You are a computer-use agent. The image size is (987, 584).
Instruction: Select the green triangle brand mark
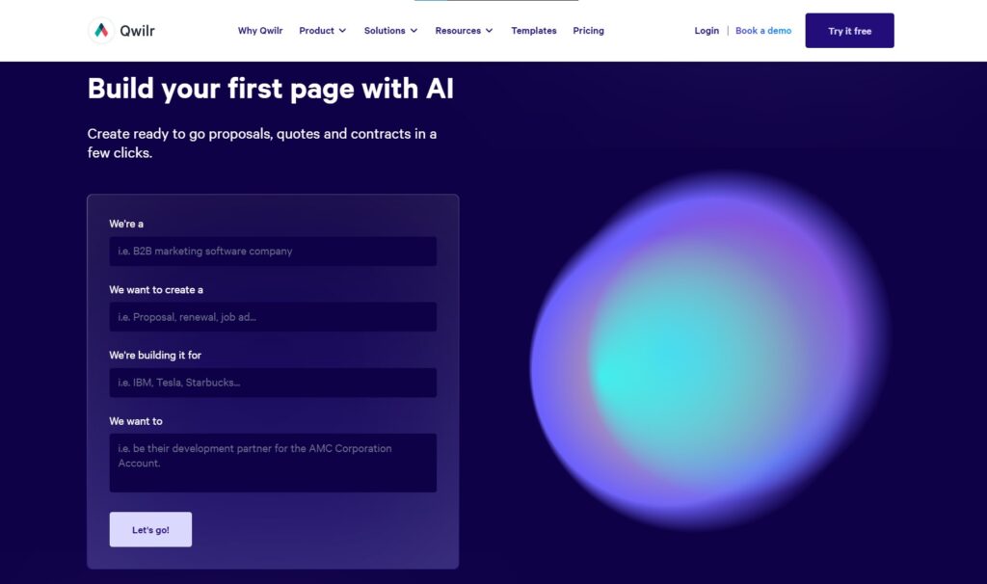click(x=100, y=30)
